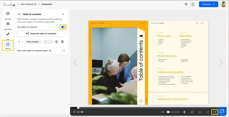Image resolution: width=229 pixels, height=117 pixels.
Task: Click the page counter 2 - 3 / 44
Action: point(79,112)
